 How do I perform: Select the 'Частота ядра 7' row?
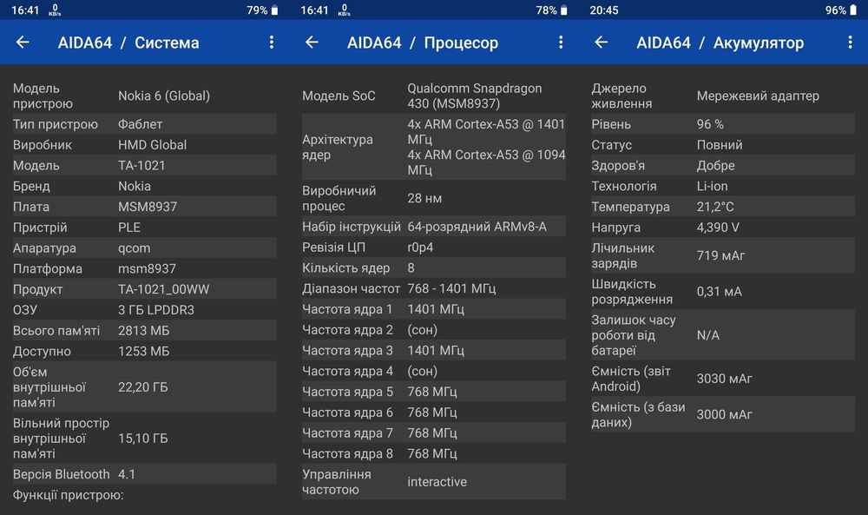pos(434,433)
